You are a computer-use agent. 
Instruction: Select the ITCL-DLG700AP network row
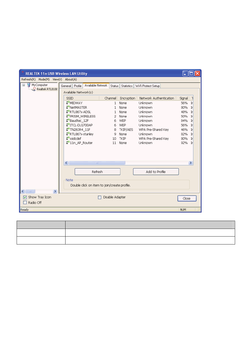pyautogui.click(x=129, y=125)
